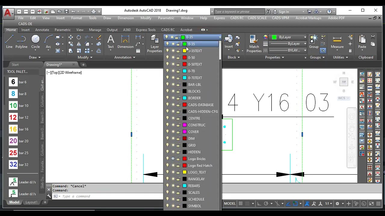385x216 pixels.
Task: Toggle freeze sun icon for Logo Bricks layer
Action: pyautogui.click(x=173, y=159)
